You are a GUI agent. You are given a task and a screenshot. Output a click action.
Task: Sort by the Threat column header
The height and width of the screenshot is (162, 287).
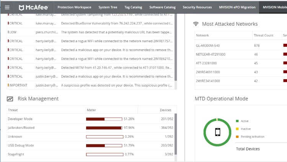point(13,110)
